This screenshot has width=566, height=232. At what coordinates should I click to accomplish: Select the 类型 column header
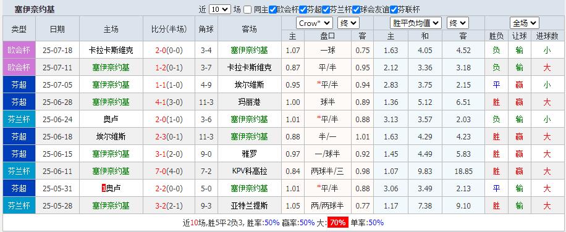coord(19,29)
